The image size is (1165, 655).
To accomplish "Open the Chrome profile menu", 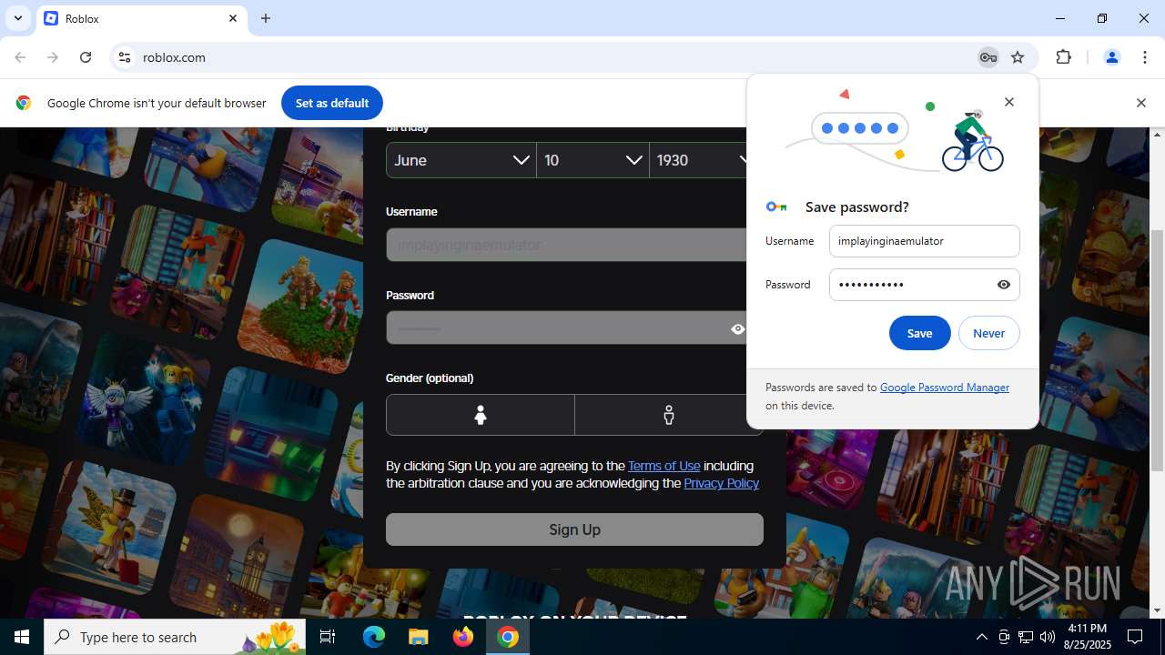I will [x=1111, y=57].
